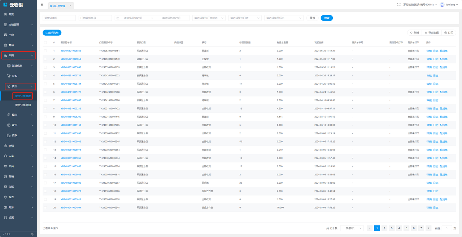This screenshot has width=462, height=237.
Task: Open the gear icon beside version v5.9.0
Action: 32,234
